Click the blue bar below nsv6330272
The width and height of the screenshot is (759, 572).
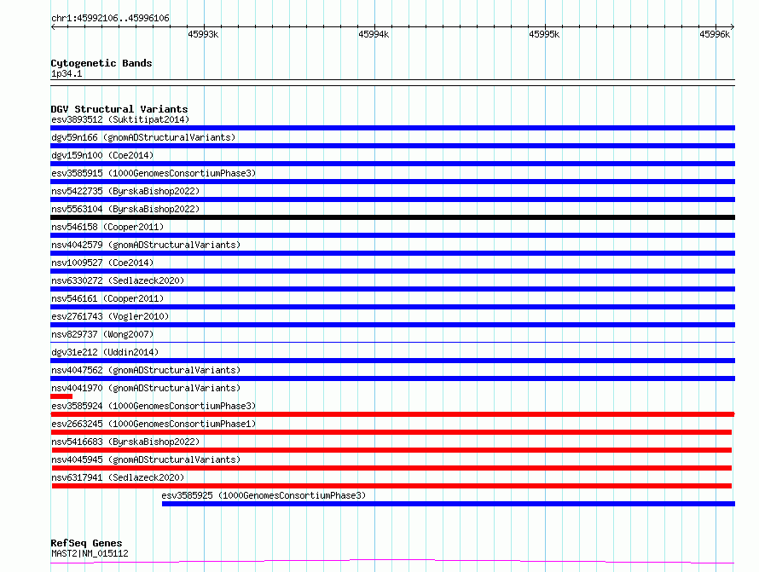pyautogui.click(x=392, y=289)
